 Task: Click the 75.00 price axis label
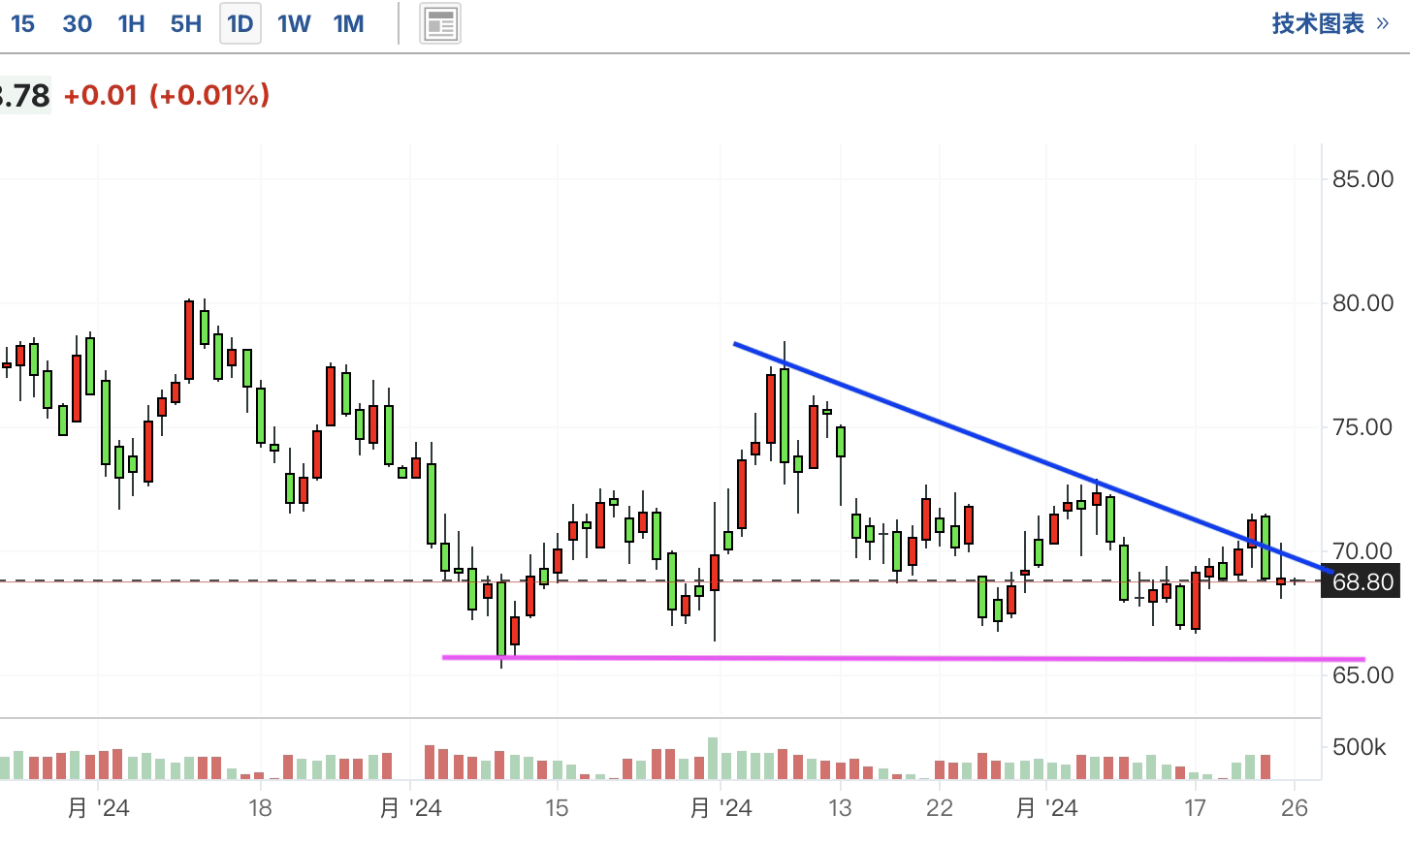coord(1362,427)
